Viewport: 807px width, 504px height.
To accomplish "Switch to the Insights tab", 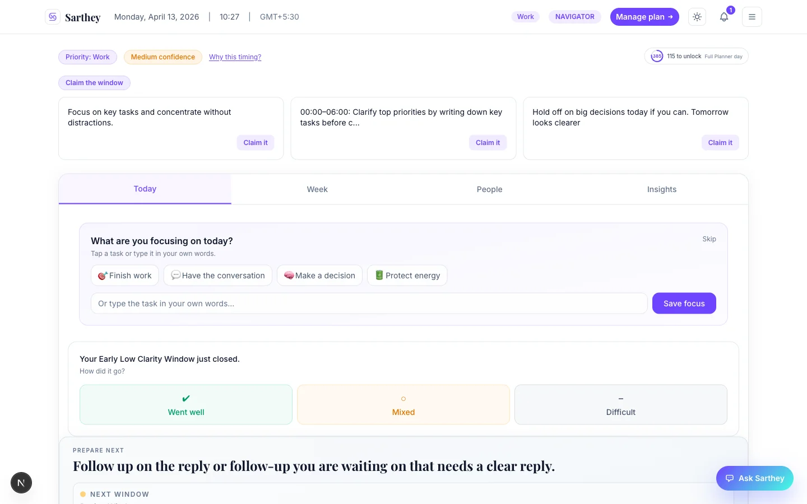I will click(662, 189).
